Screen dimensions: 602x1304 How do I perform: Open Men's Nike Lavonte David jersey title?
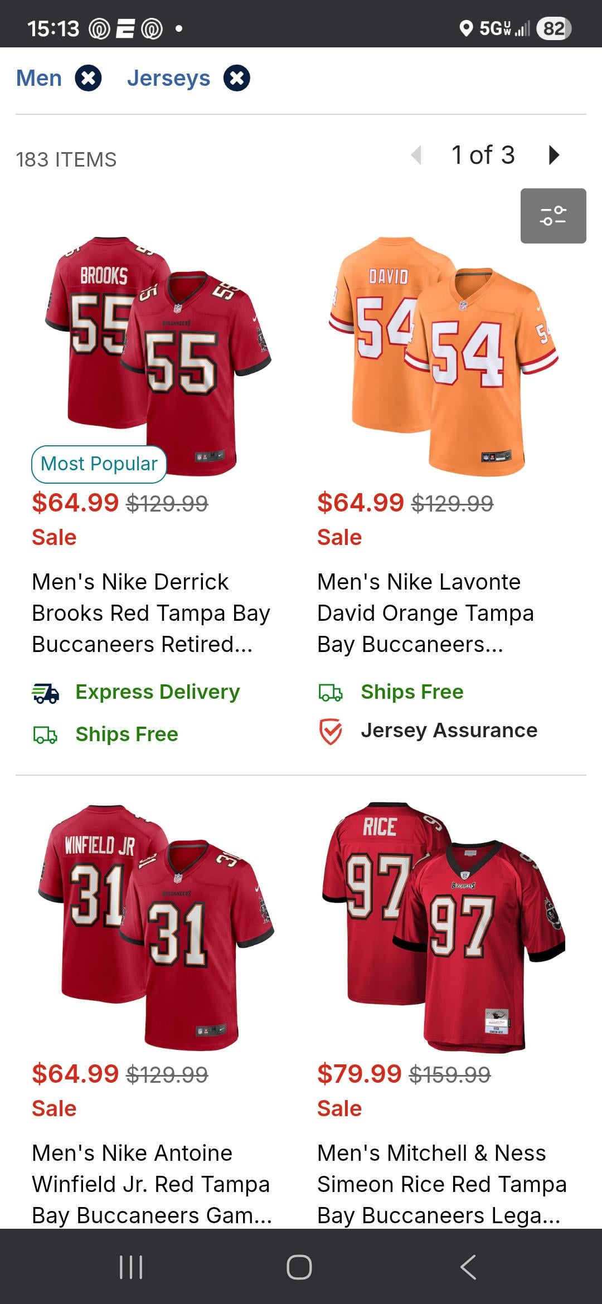point(425,613)
